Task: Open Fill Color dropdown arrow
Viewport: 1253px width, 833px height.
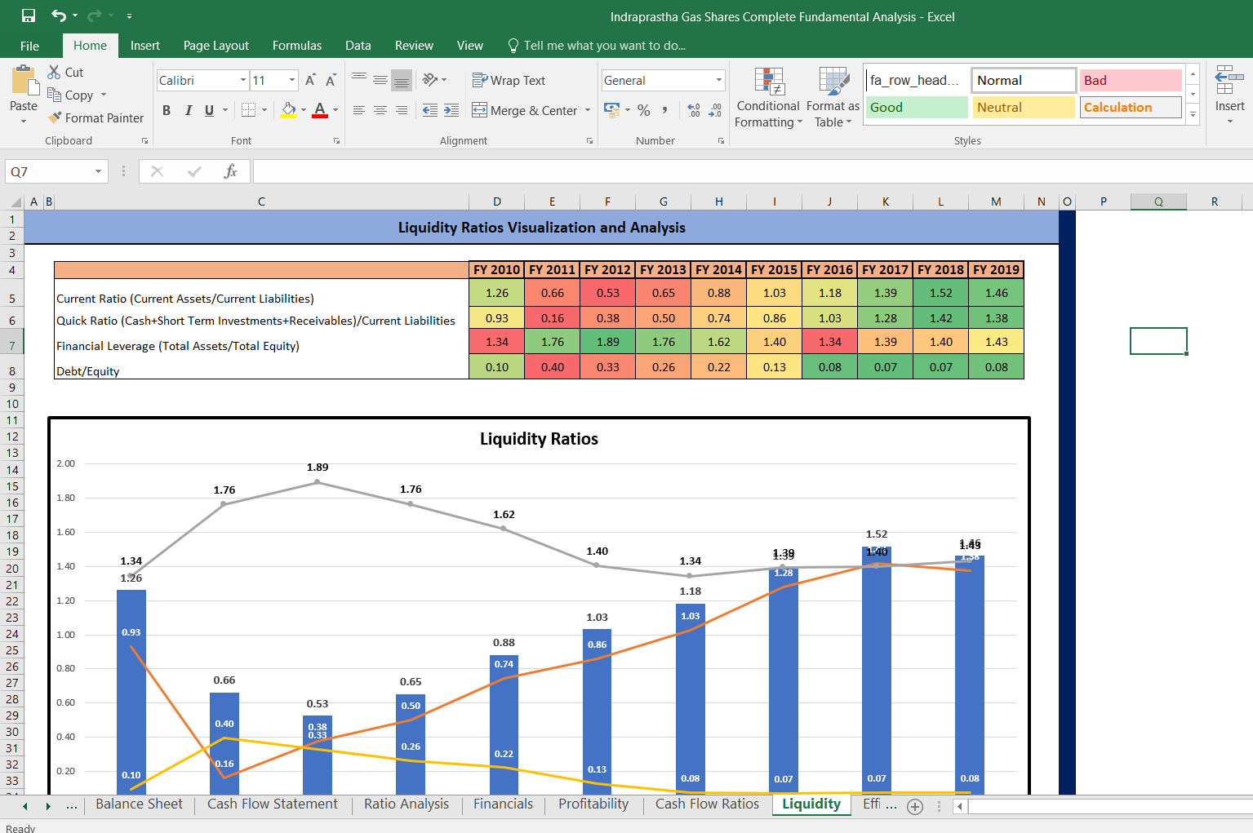Action: click(304, 110)
